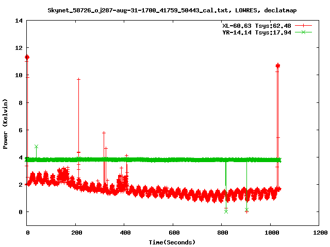
Task: Click the x-axis tick label 1200
Action: pyautogui.click(x=321, y=233)
